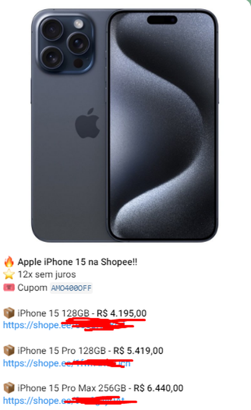Click the Apple logo on the phone back
Image resolution: width=251 pixels, height=410 pixels.
point(87,123)
